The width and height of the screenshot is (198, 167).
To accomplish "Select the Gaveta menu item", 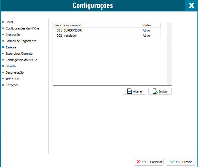I will (x=11, y=66).
